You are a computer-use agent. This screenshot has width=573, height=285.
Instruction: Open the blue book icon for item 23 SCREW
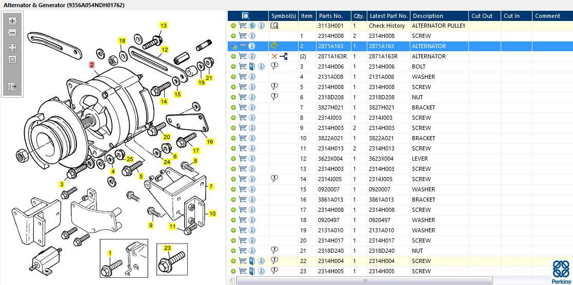click(x=252, y=271)
